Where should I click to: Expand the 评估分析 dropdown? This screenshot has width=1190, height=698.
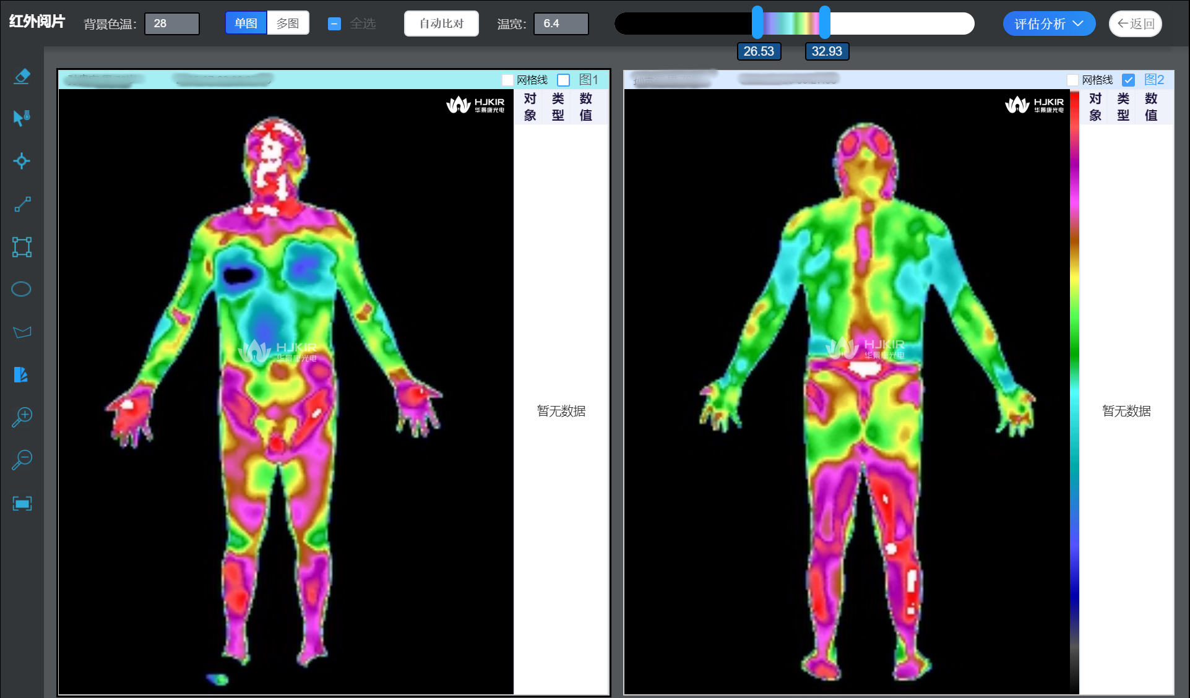(x=1048, y=24)
